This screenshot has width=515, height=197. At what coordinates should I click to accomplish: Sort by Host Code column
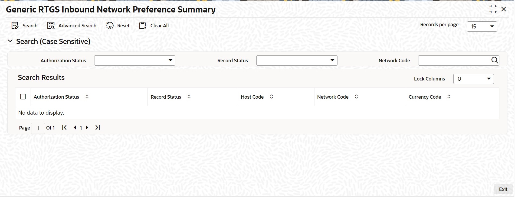[271, 97]
